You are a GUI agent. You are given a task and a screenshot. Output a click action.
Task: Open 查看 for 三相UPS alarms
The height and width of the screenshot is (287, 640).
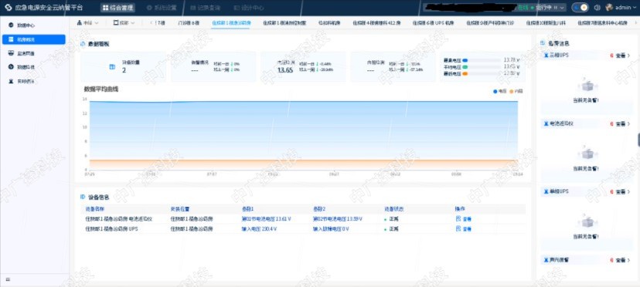pyautogui.click(x=621, y=56)
